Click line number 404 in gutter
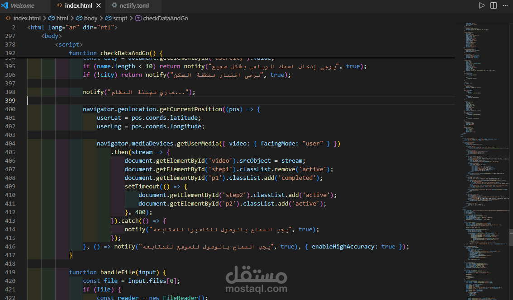This screenshot has height=300, width=513. point(10,144)
